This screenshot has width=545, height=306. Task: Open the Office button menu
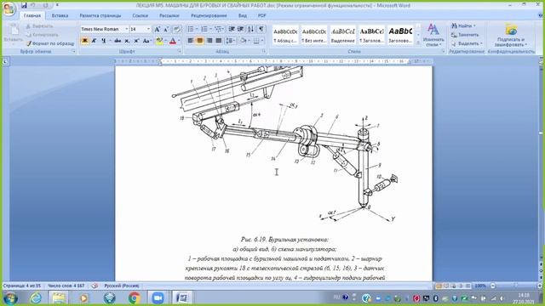tap(9, 9)
